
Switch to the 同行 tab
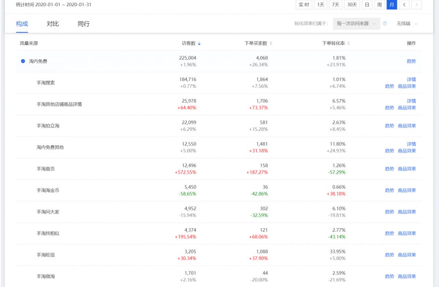[84, 24]
